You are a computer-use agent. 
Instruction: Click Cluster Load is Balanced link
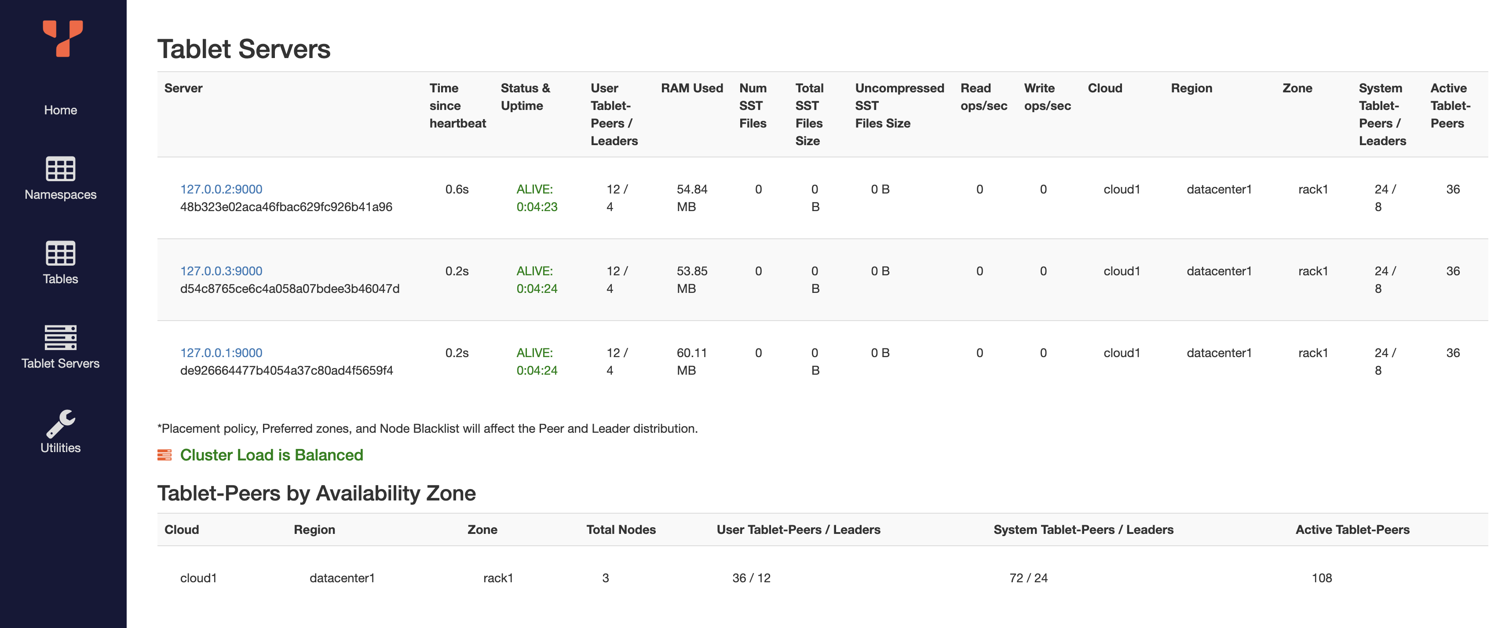click(272, 455)
